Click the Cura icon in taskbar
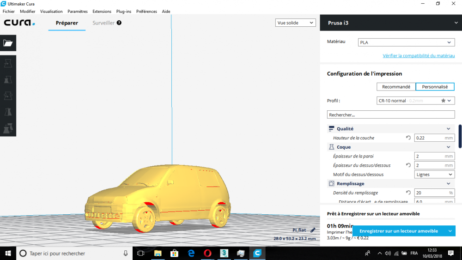Screen dimensions: 462x260 257,253
